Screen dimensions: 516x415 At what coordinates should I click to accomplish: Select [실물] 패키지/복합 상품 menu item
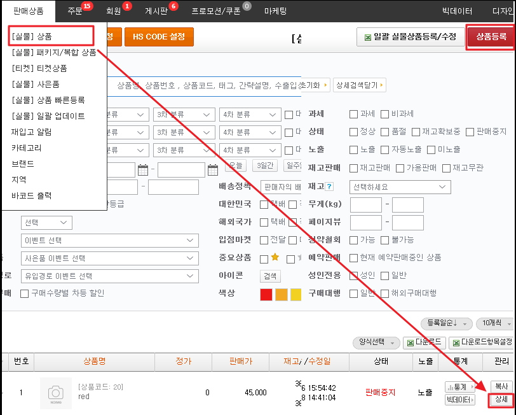point(54,52)
